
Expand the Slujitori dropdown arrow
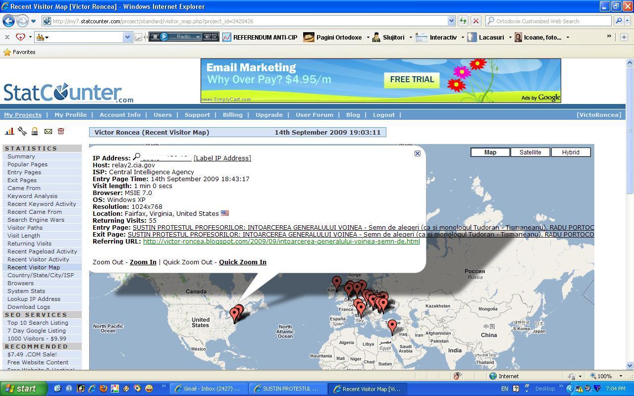click(411, 37)
